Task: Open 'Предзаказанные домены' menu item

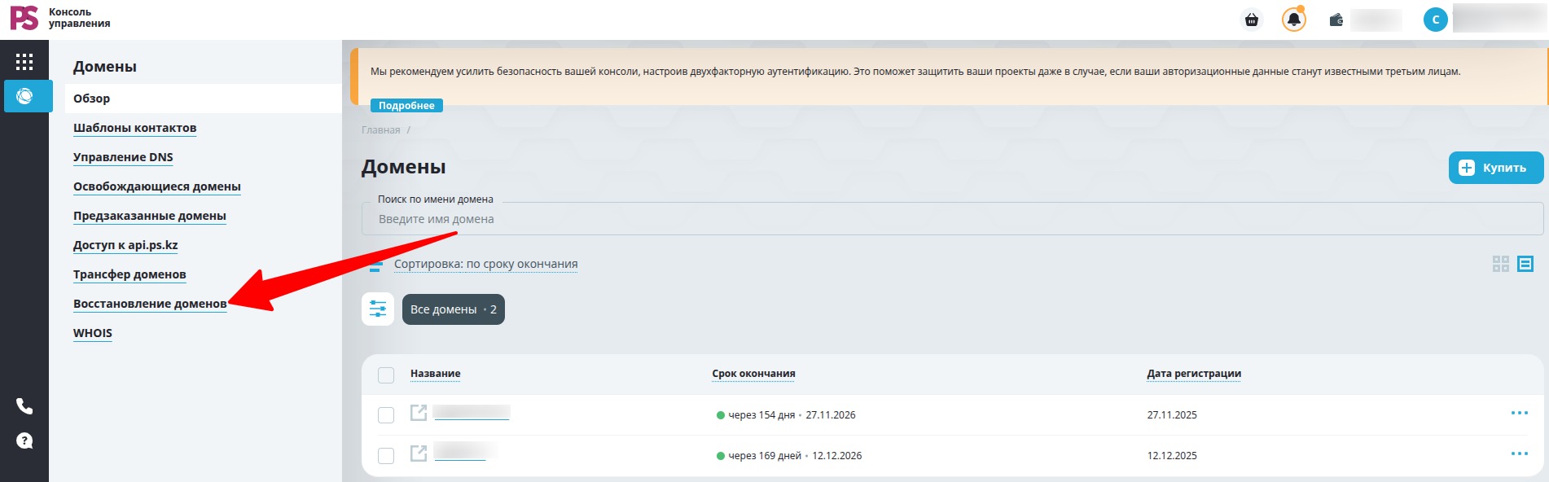Action: click(150, 216)
